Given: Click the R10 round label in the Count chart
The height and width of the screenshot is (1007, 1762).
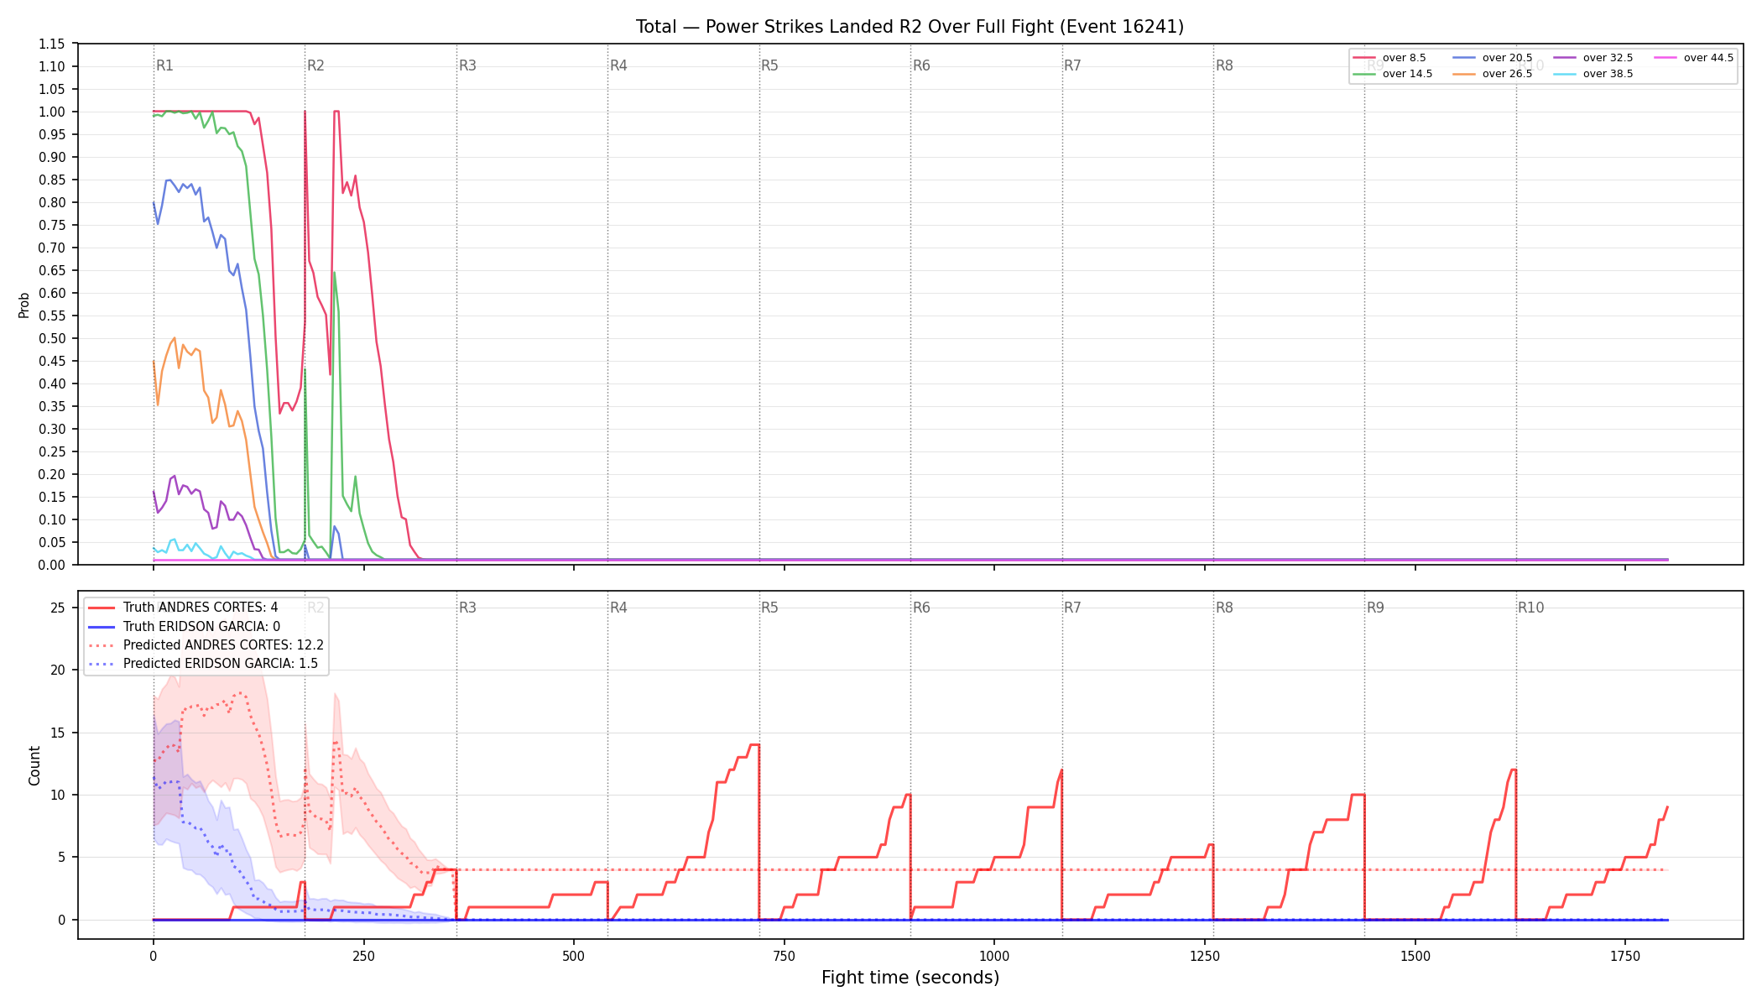Looking at the screenshot, I should (1530, 608).
